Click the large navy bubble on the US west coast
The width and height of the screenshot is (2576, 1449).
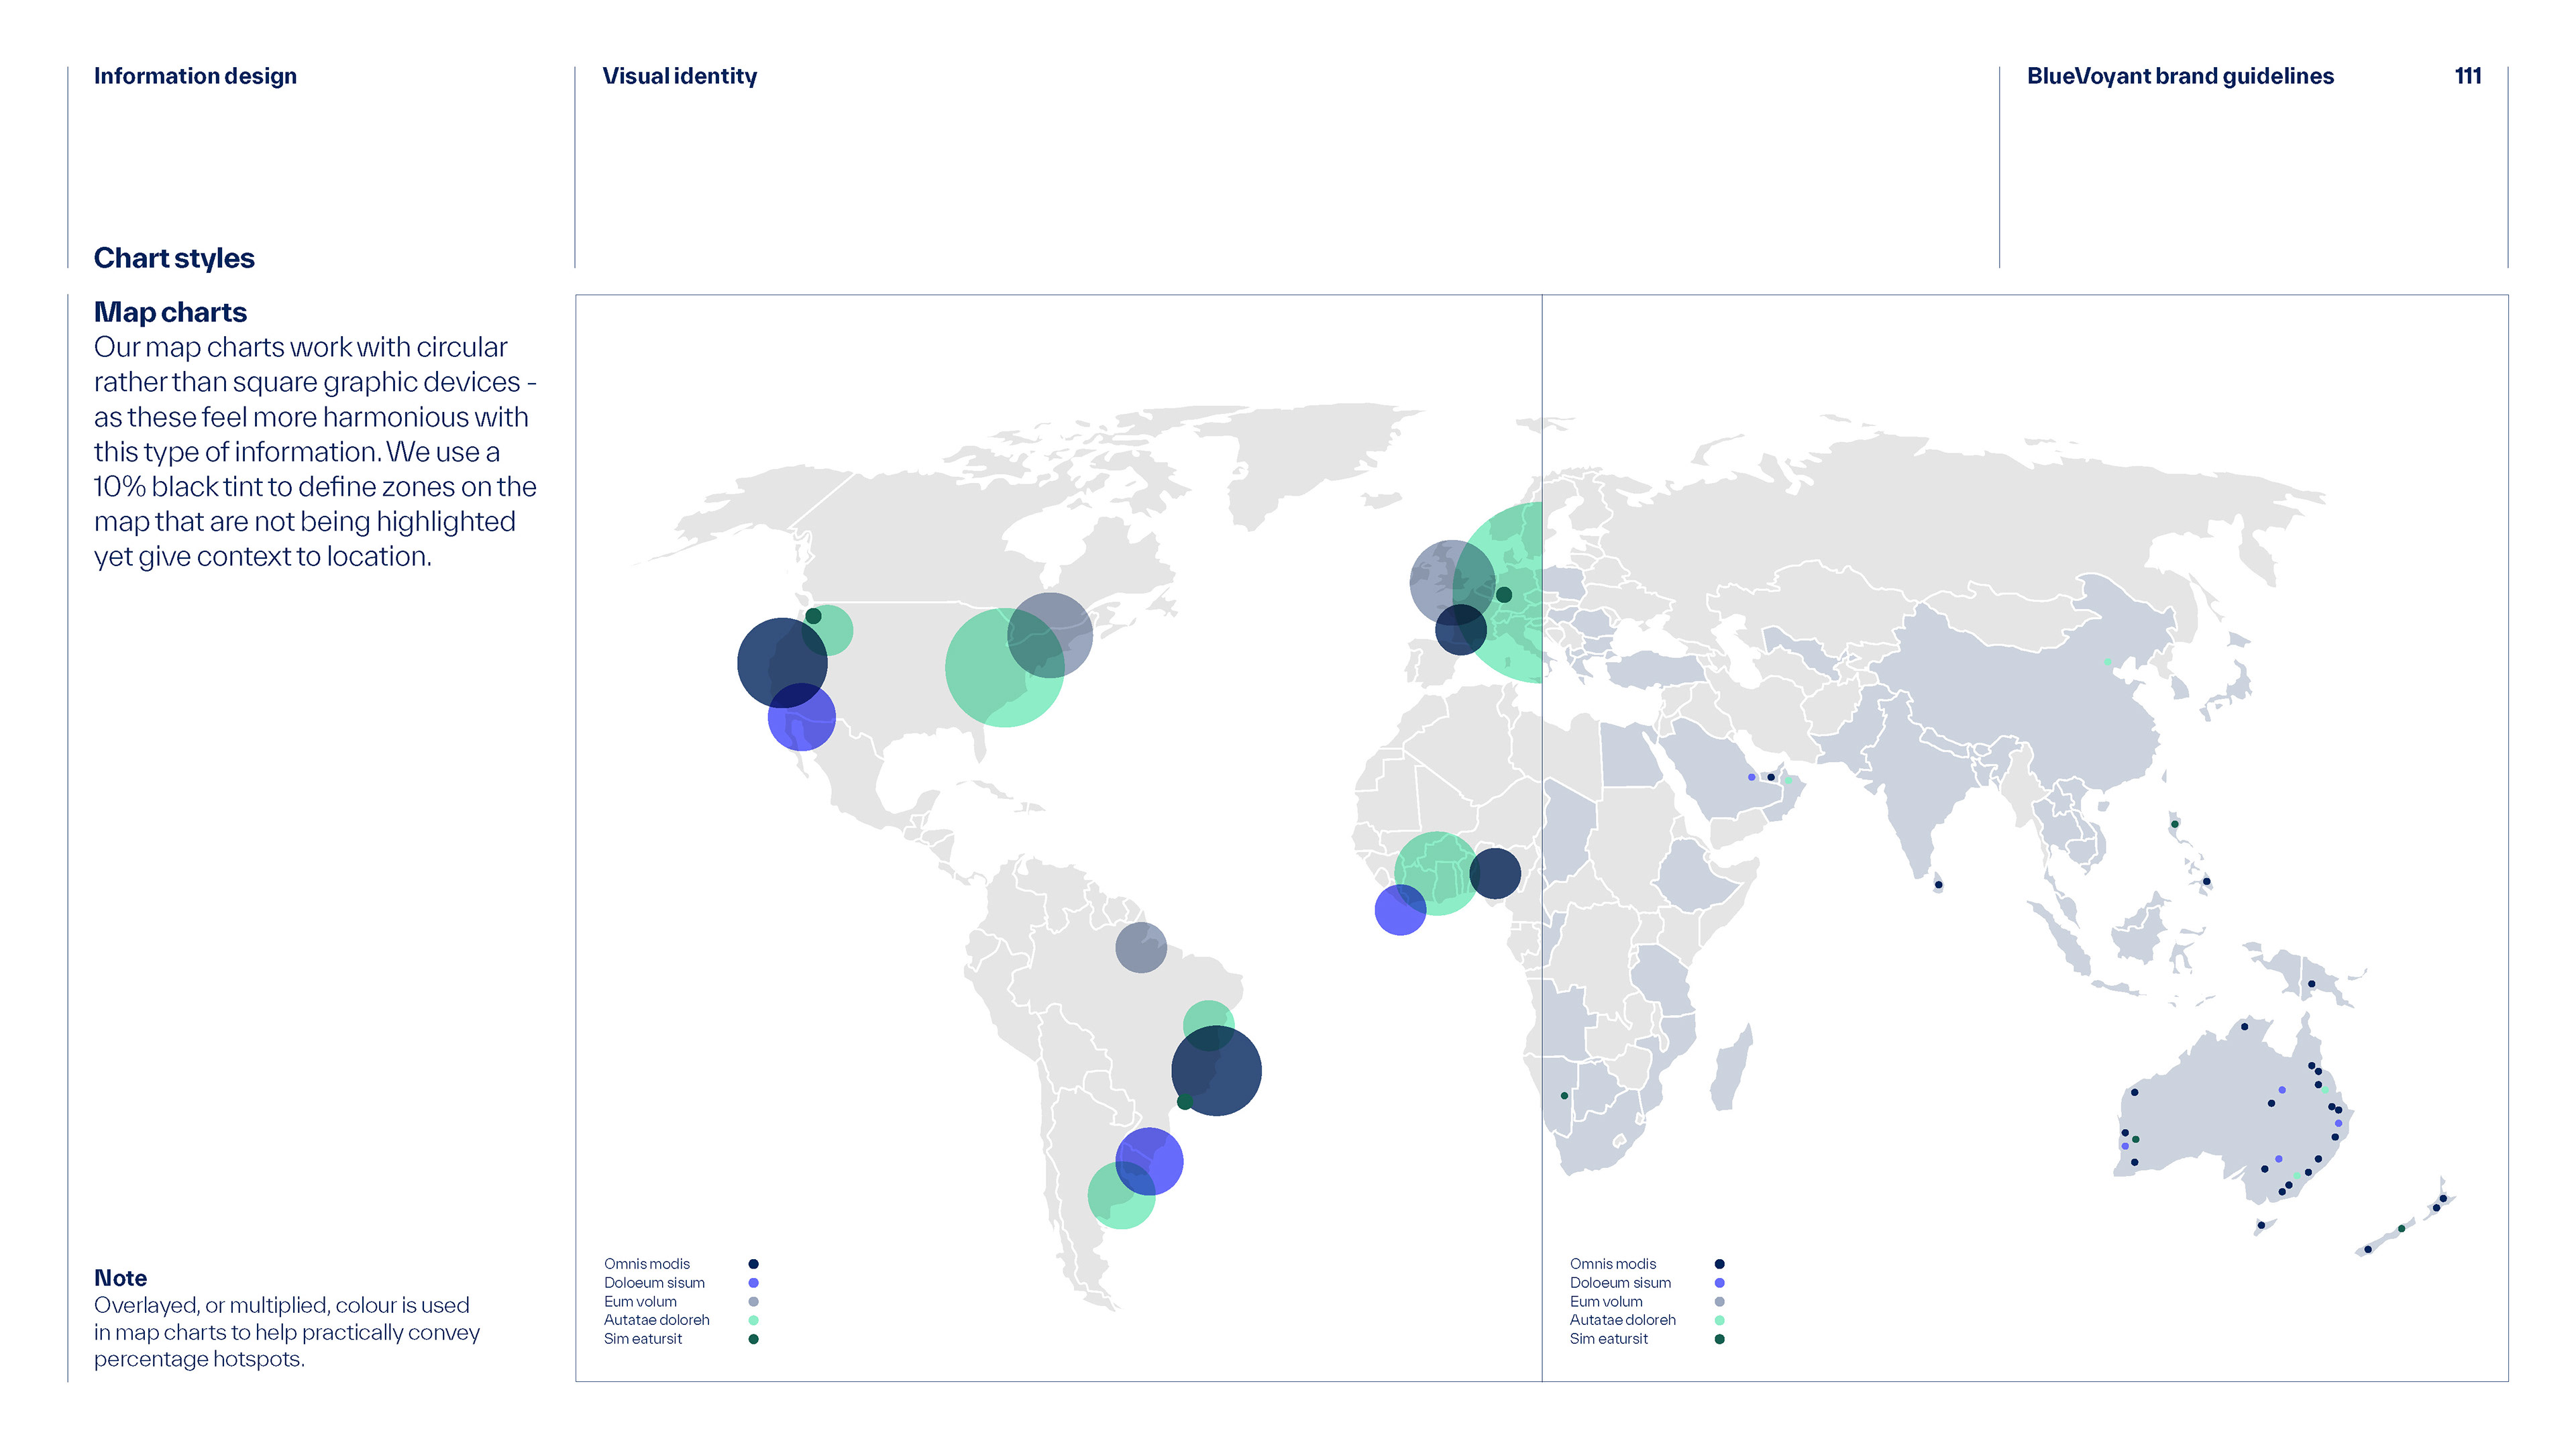(781, 662)
